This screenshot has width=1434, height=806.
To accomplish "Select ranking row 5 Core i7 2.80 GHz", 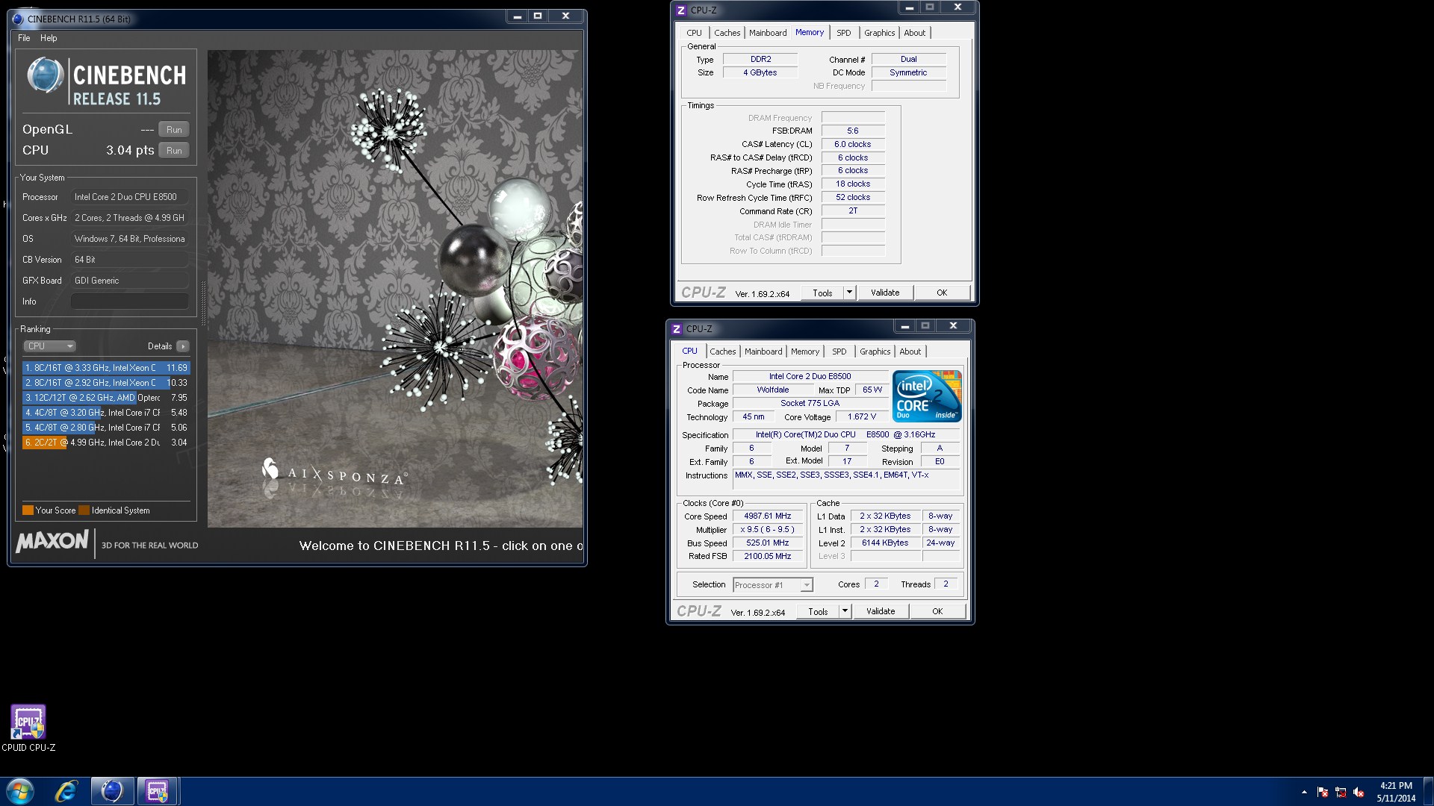I will pyautogui.click(x=105, y=428).
